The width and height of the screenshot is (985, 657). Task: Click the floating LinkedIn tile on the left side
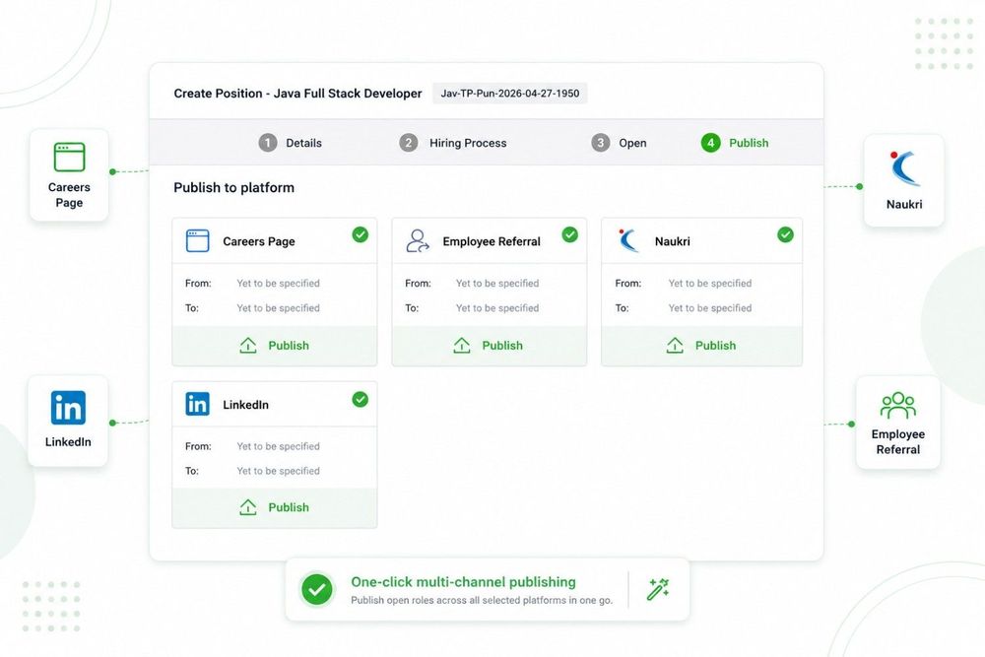tap(68, 421)
